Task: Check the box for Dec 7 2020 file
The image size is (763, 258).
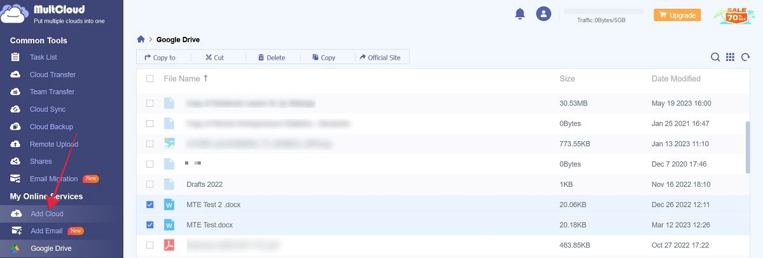Action: point(150,164)
